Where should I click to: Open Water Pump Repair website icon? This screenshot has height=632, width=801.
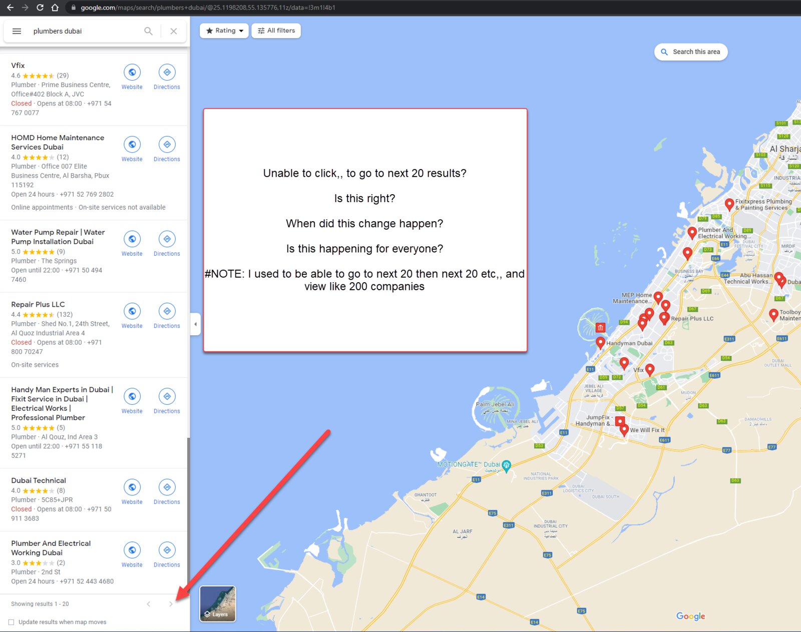(x=132, y=239)
